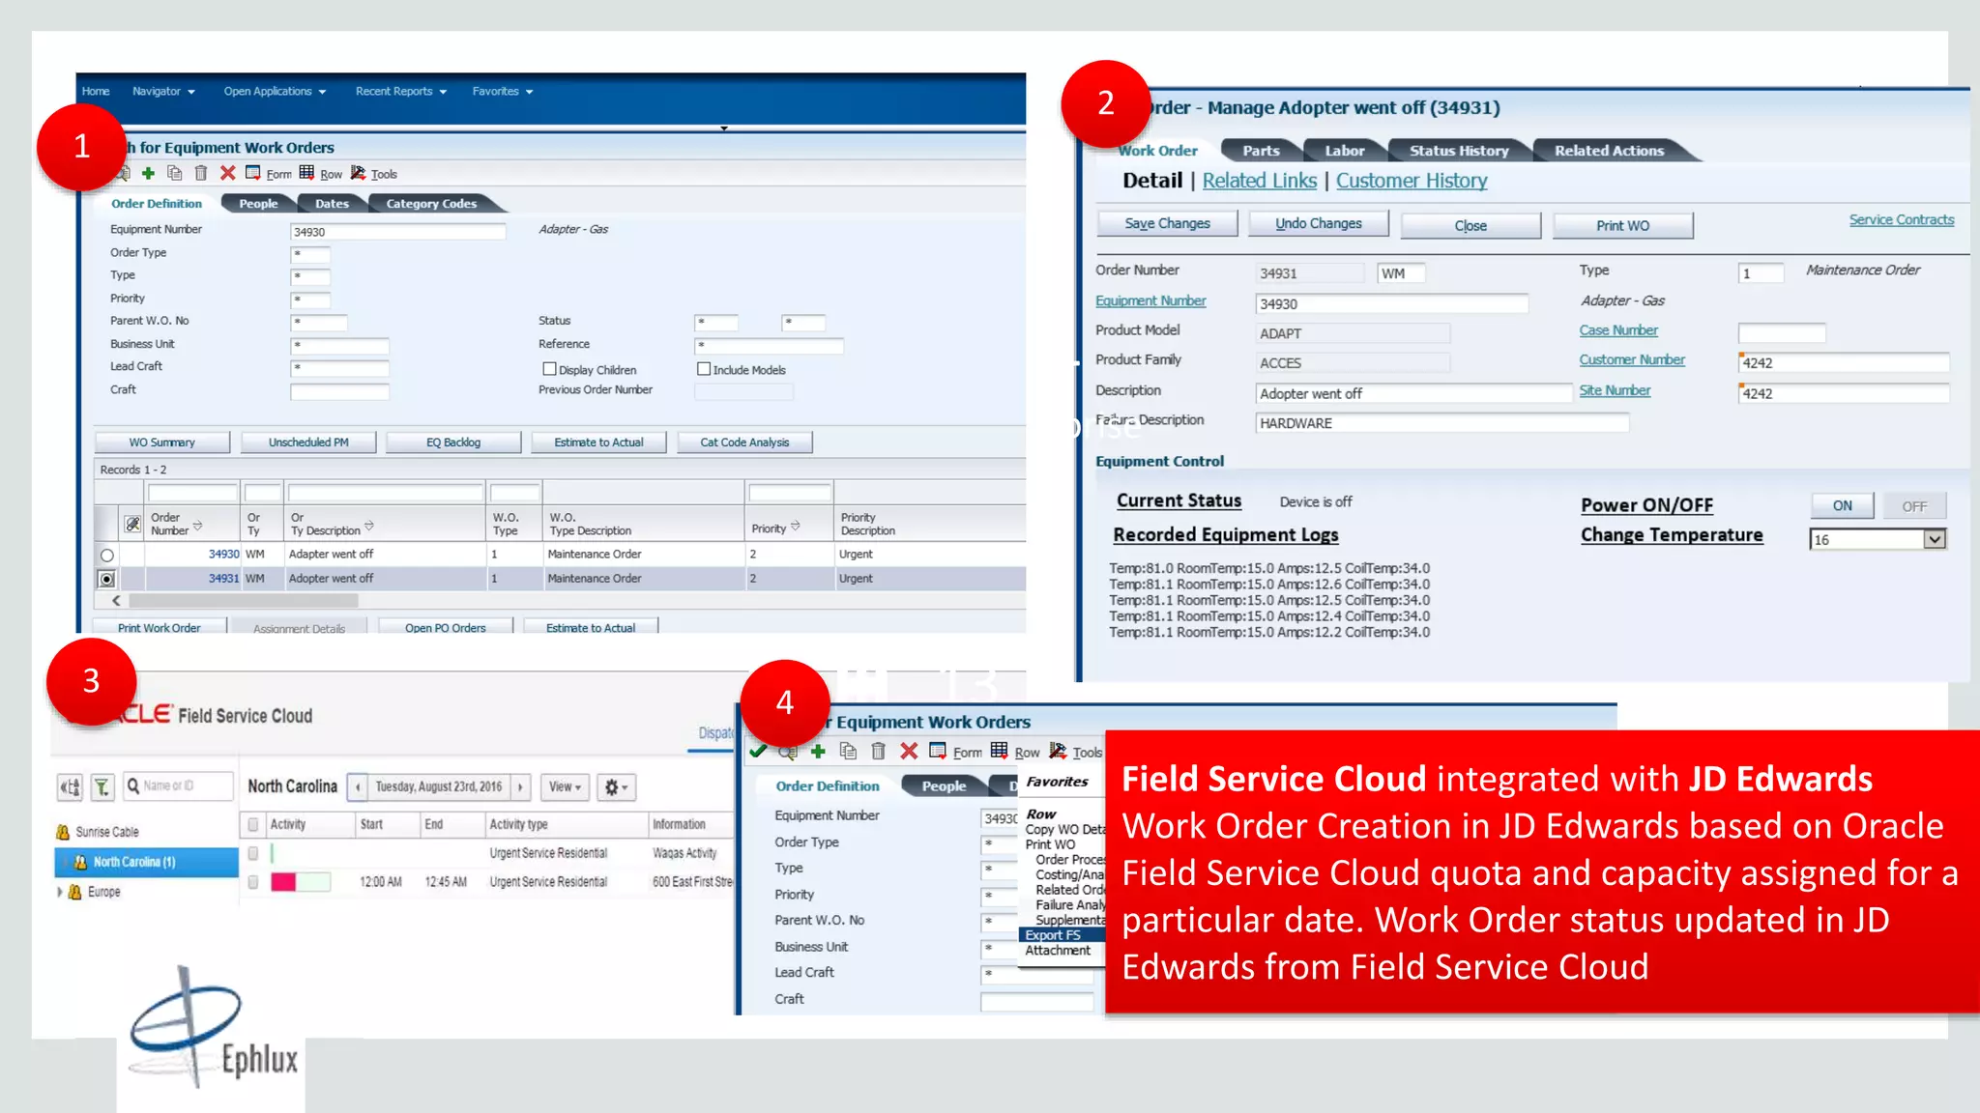
Task: Click filter funnel icon in Field Service Cloud
Action: point(102,787)
